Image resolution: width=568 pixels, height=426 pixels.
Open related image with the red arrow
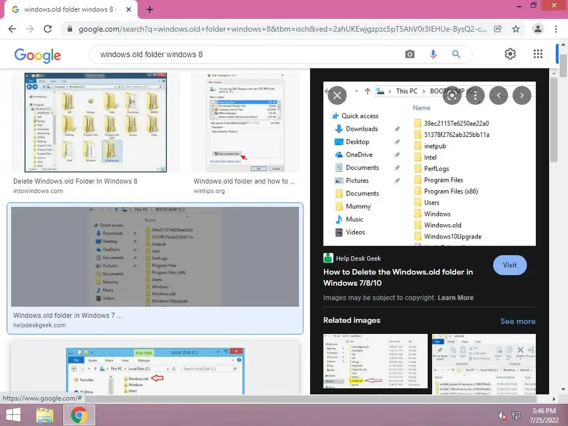(x=376, y=361)
